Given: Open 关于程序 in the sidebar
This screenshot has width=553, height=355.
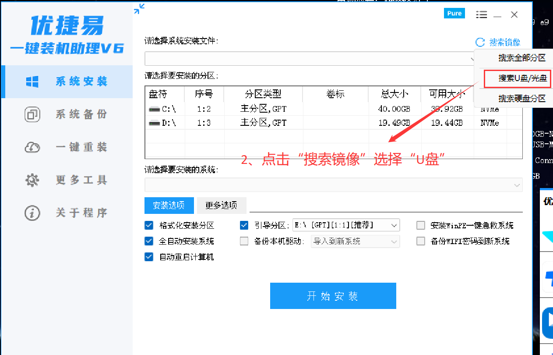Looking at the screenshot, I should (67, 213).
